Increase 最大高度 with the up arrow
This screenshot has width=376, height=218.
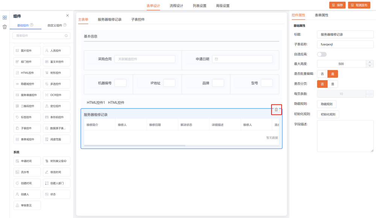[x=370, y=62]
